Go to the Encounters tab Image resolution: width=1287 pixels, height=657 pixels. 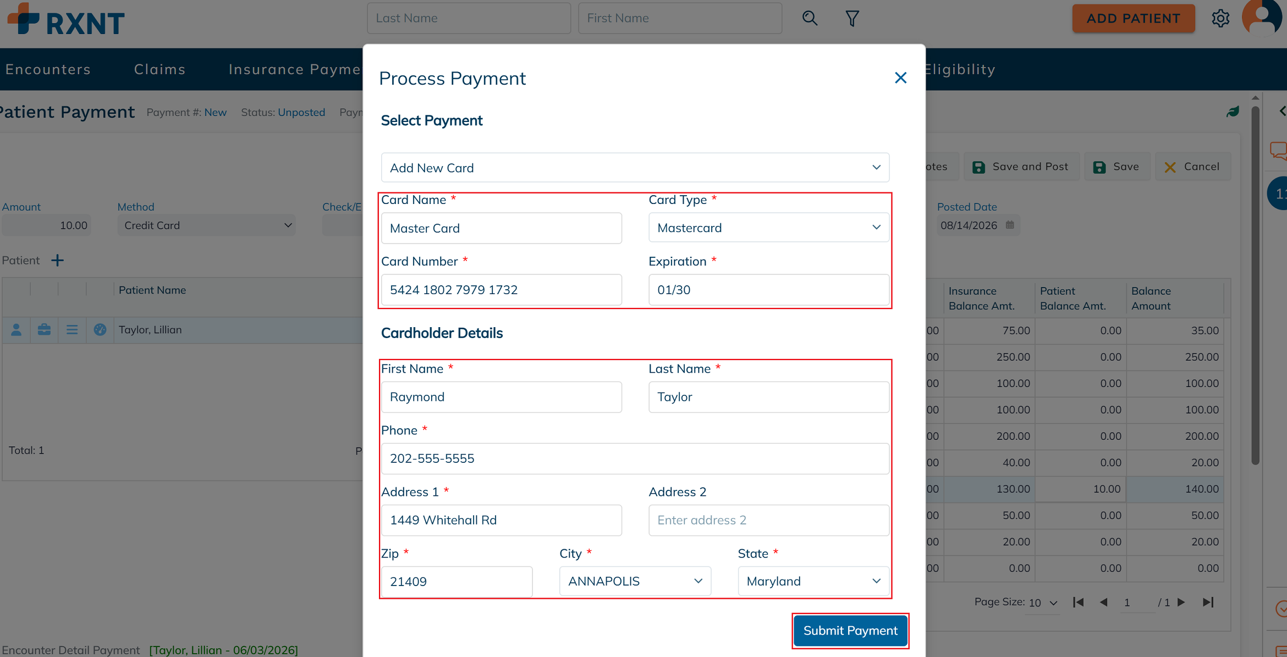(48, 69)
